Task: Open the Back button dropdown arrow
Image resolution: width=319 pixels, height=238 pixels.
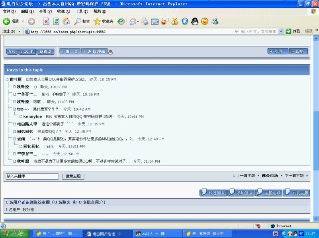Action: click(x=23, y=21)
